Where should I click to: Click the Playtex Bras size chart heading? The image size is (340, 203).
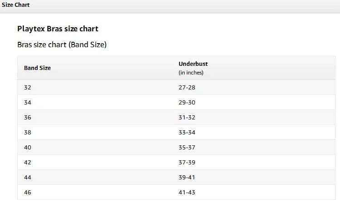(58, 29)
